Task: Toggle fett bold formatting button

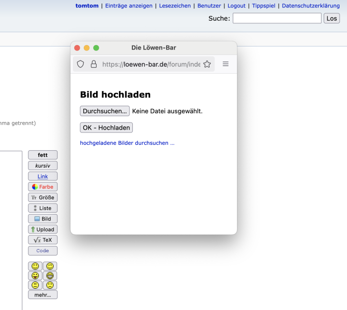Action: (x=43, y=155)
